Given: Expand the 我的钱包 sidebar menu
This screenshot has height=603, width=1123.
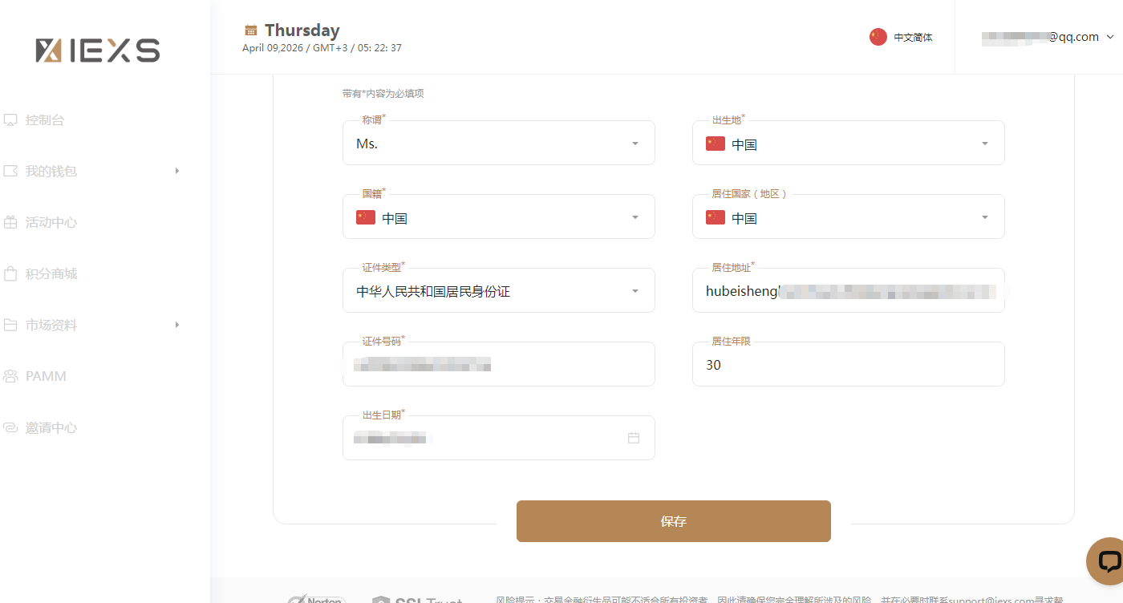Looking at the screenshot, I should 91,172.
